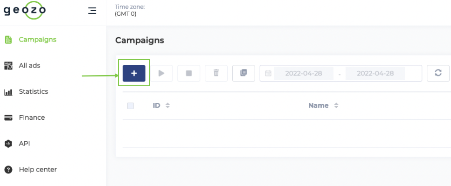Screen dimensions: 451x186
Task: Click the play icon to start campaigns
Action: [x=161, y=73]
